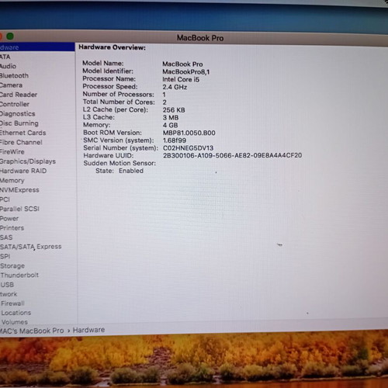Open Printers in the sidebar
388x388 pixels.
pos(12,228)
